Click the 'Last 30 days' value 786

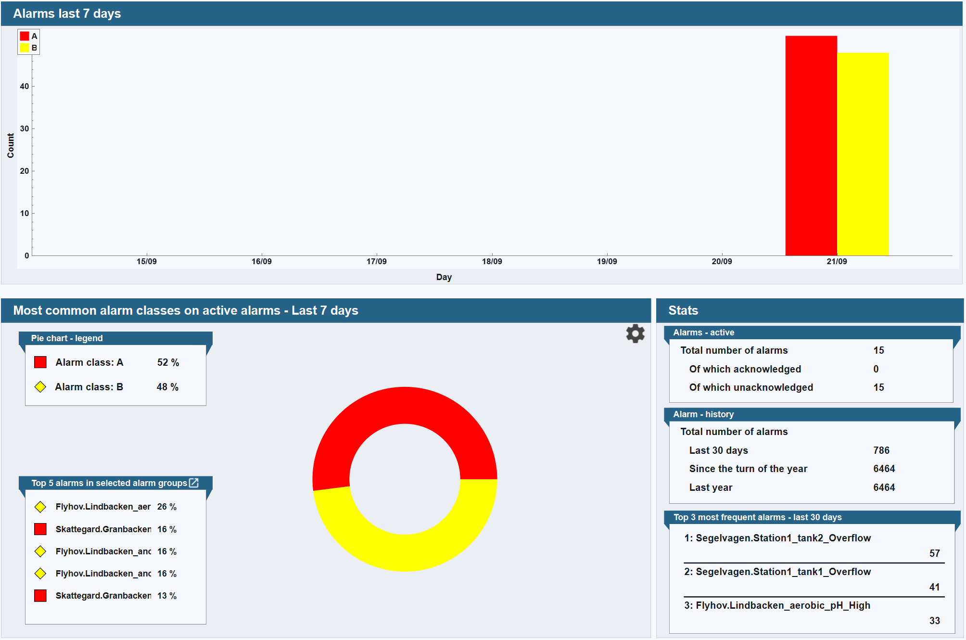(881, 450)
